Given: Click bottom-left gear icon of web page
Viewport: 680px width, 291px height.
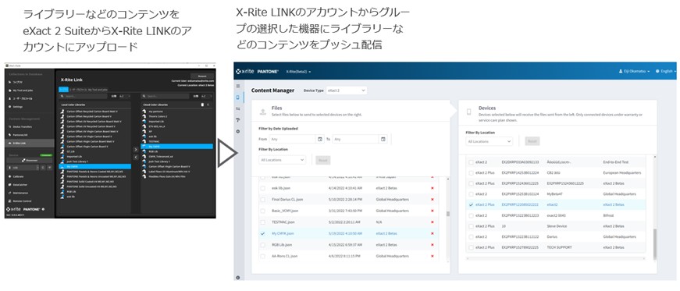Looking at the screenshot, I should pos(237,277).
